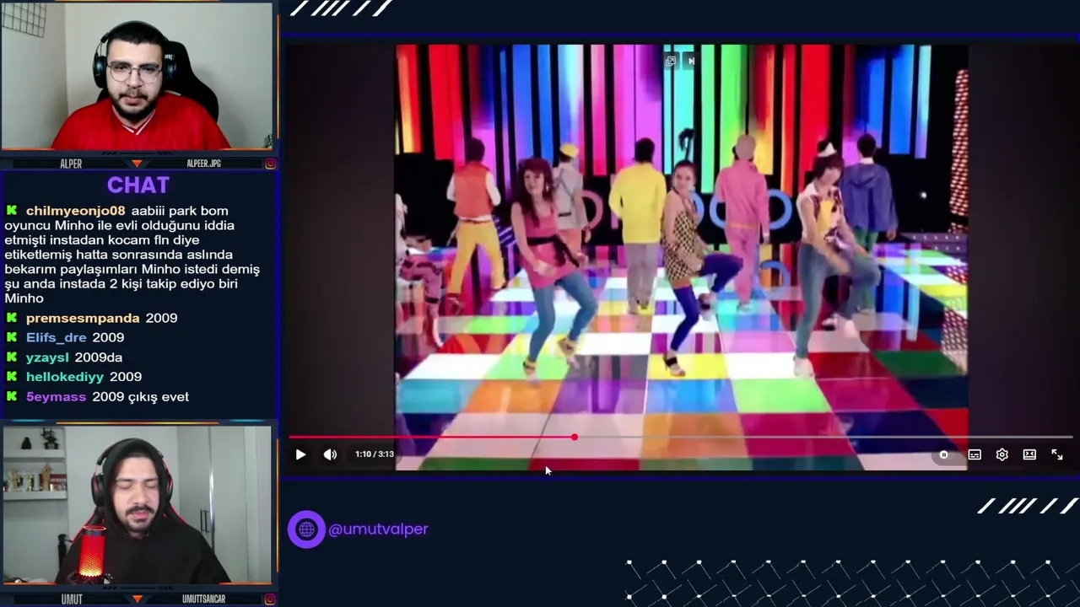The height and width of the screenshot is (607, 1080).
Task: Open the @umutvalper handle link
Action: [378, 529]
